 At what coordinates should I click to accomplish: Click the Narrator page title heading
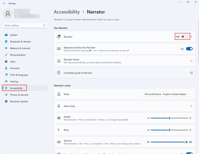pos(96,12)
